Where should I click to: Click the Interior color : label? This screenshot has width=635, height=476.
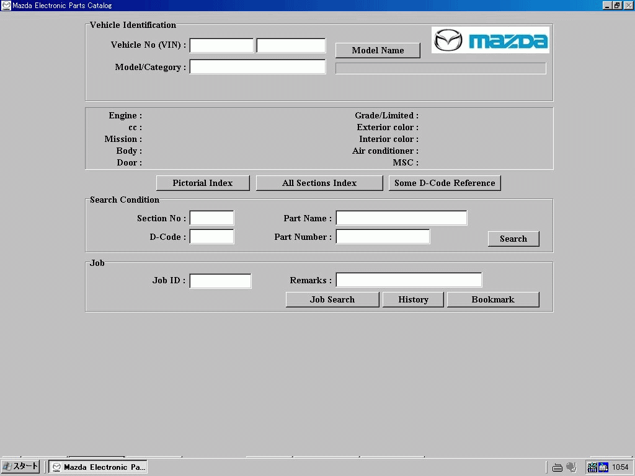click(x=389, y=139)
